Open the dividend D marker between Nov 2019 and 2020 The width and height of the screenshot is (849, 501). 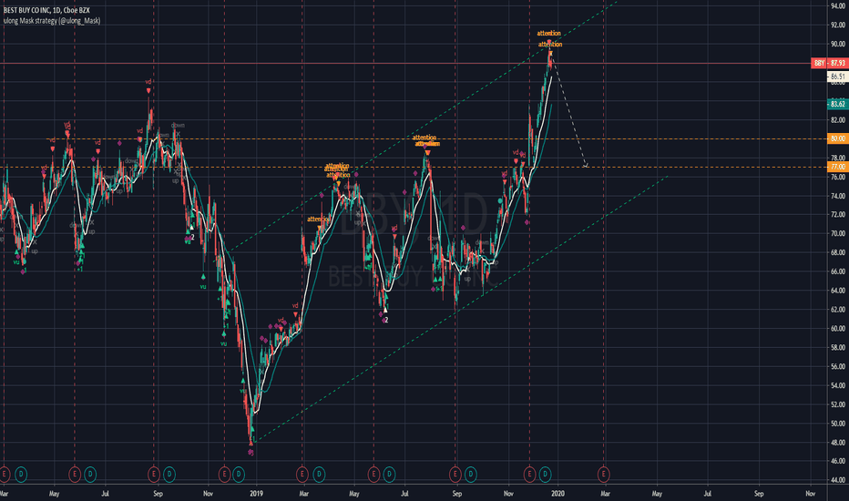click(x=545, y=475)
